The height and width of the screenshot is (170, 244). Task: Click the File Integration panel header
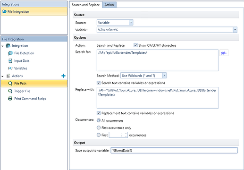click(x=34, y=39)
